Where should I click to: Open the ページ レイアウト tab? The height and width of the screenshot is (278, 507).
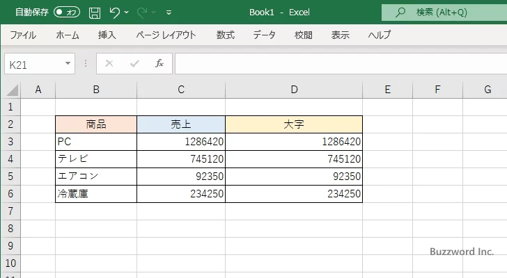click(166, 35)
